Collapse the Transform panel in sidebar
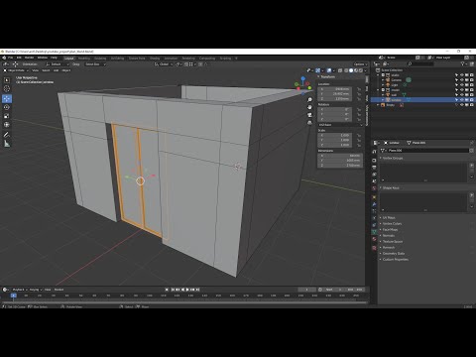The height and width of the screenshot is (357, 476). (x=327, y=76)
